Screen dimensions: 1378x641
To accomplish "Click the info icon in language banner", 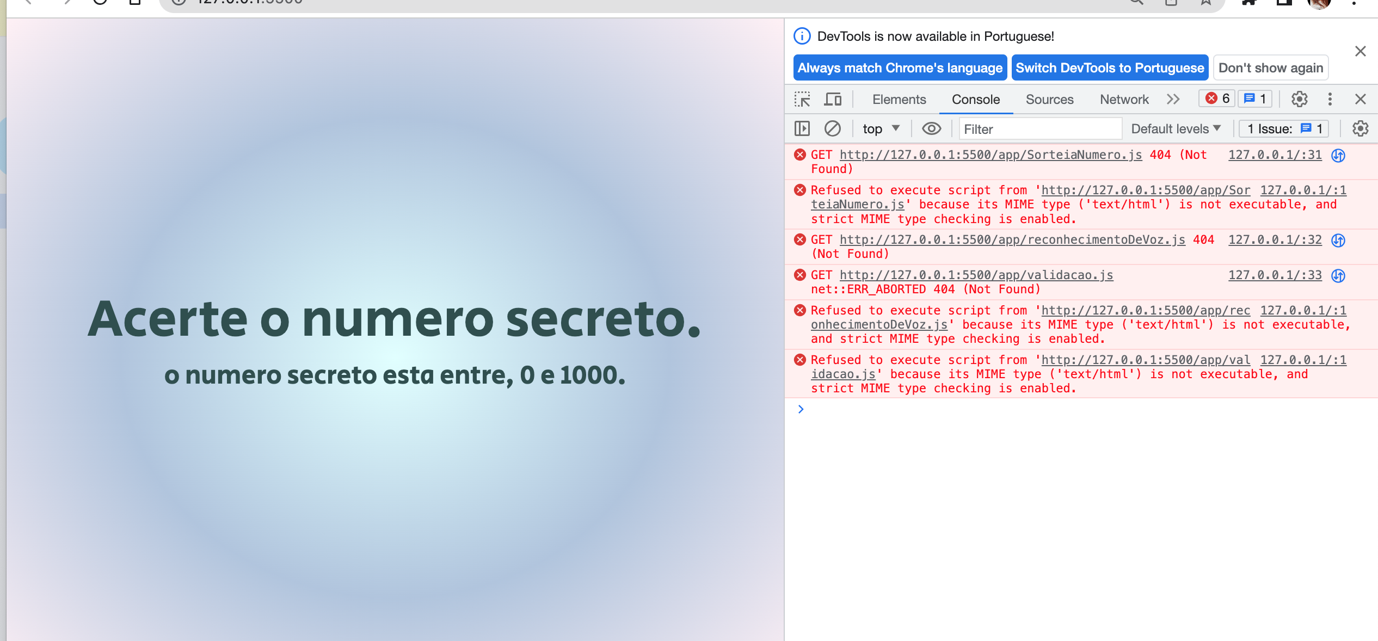I will tap(802, 36).
